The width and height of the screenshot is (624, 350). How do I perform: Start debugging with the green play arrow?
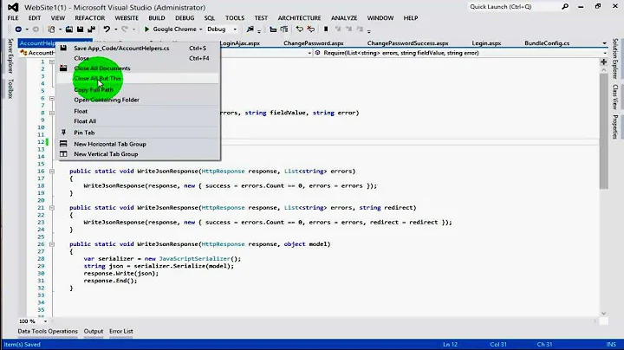click(146, 29)
